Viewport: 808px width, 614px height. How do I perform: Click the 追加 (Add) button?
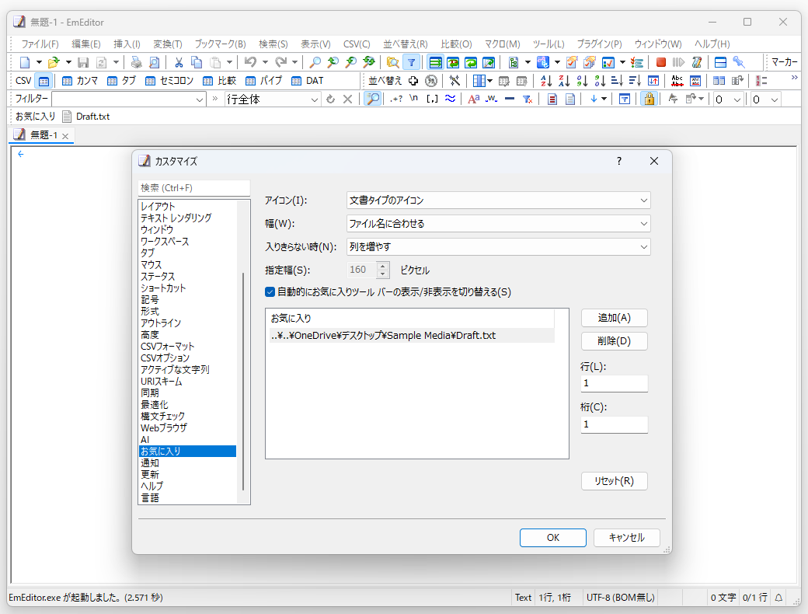pos(613,318)
